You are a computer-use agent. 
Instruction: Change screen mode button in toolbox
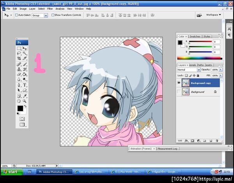pyautogui.click(x=22, y=124)
